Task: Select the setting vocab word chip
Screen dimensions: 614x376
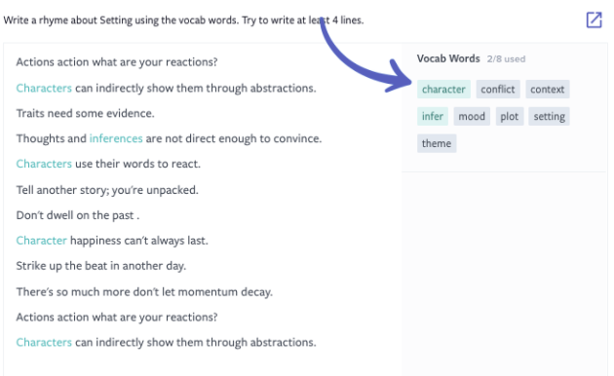Action: 549,116
